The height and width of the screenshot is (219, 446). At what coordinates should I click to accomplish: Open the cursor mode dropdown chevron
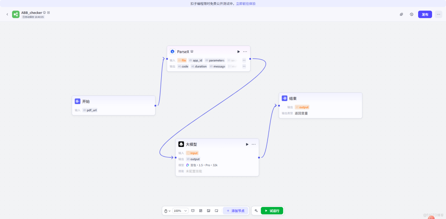170,210
